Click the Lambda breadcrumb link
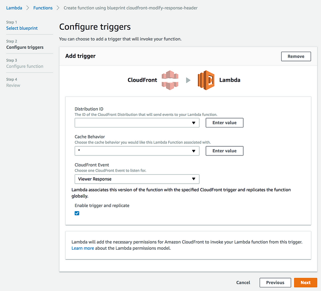The width and height of the screenshot is (321, 291). (14, 8)
